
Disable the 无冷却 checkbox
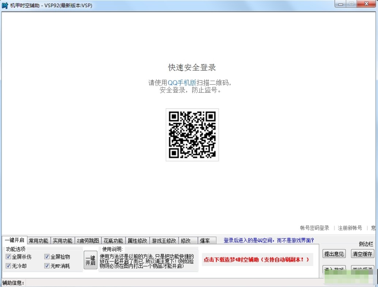pyautogui.click(x=8, y=266)
